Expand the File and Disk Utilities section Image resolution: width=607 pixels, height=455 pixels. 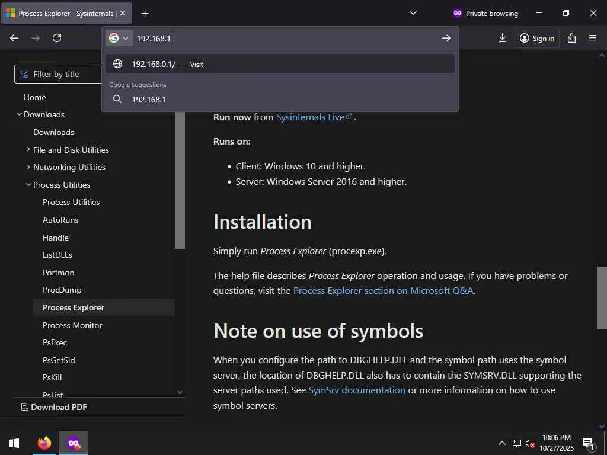[28, 150]
